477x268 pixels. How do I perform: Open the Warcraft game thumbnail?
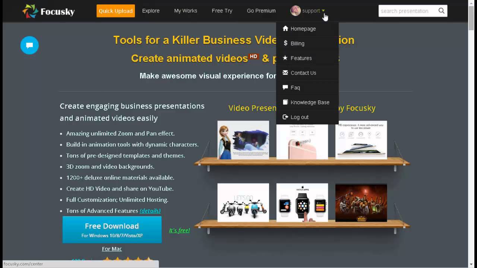(361, 203)
